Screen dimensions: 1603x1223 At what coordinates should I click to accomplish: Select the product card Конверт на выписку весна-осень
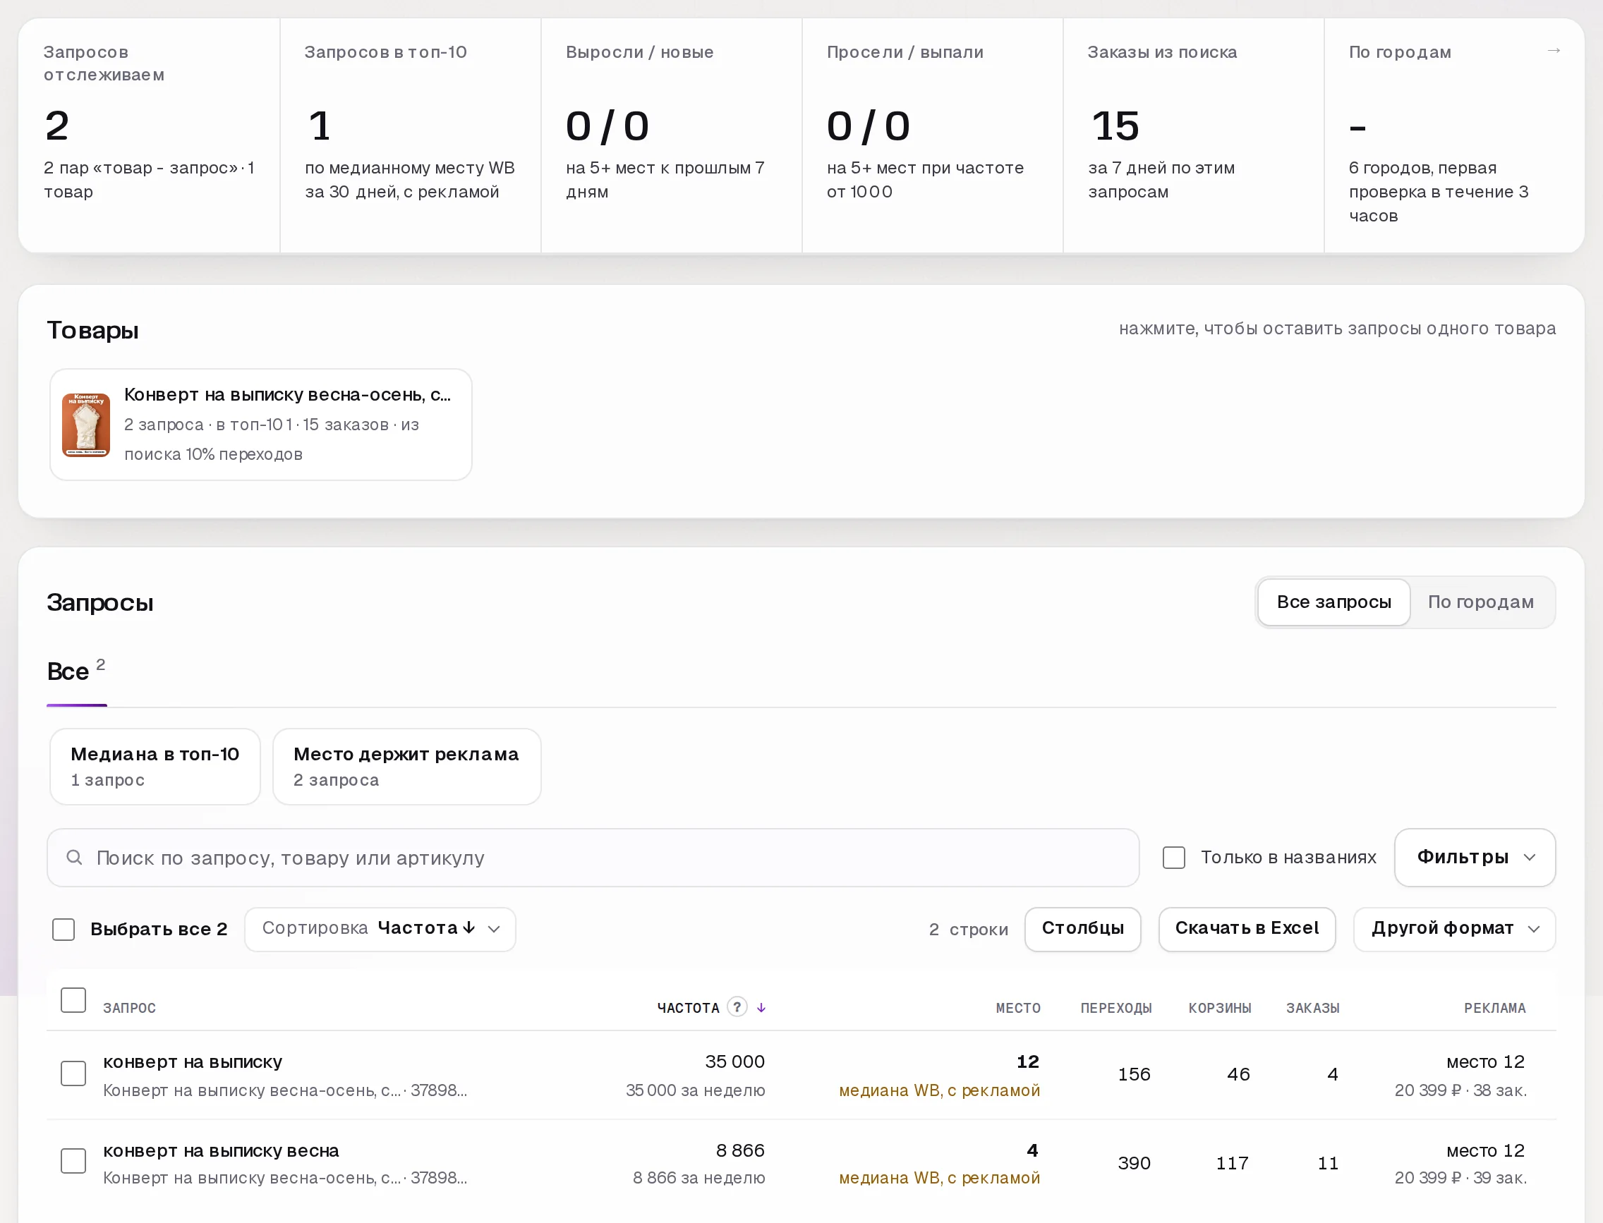point(261,425)
